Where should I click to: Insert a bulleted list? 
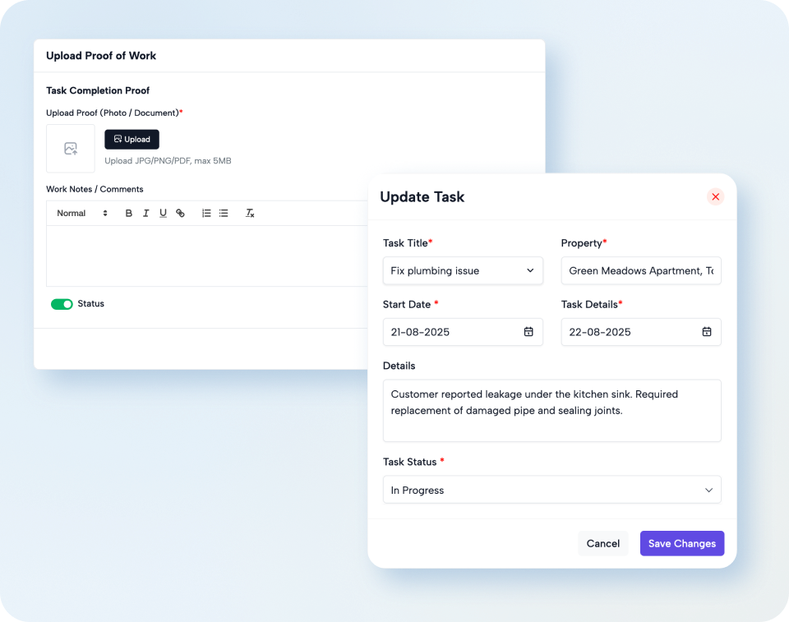(224, 214)
